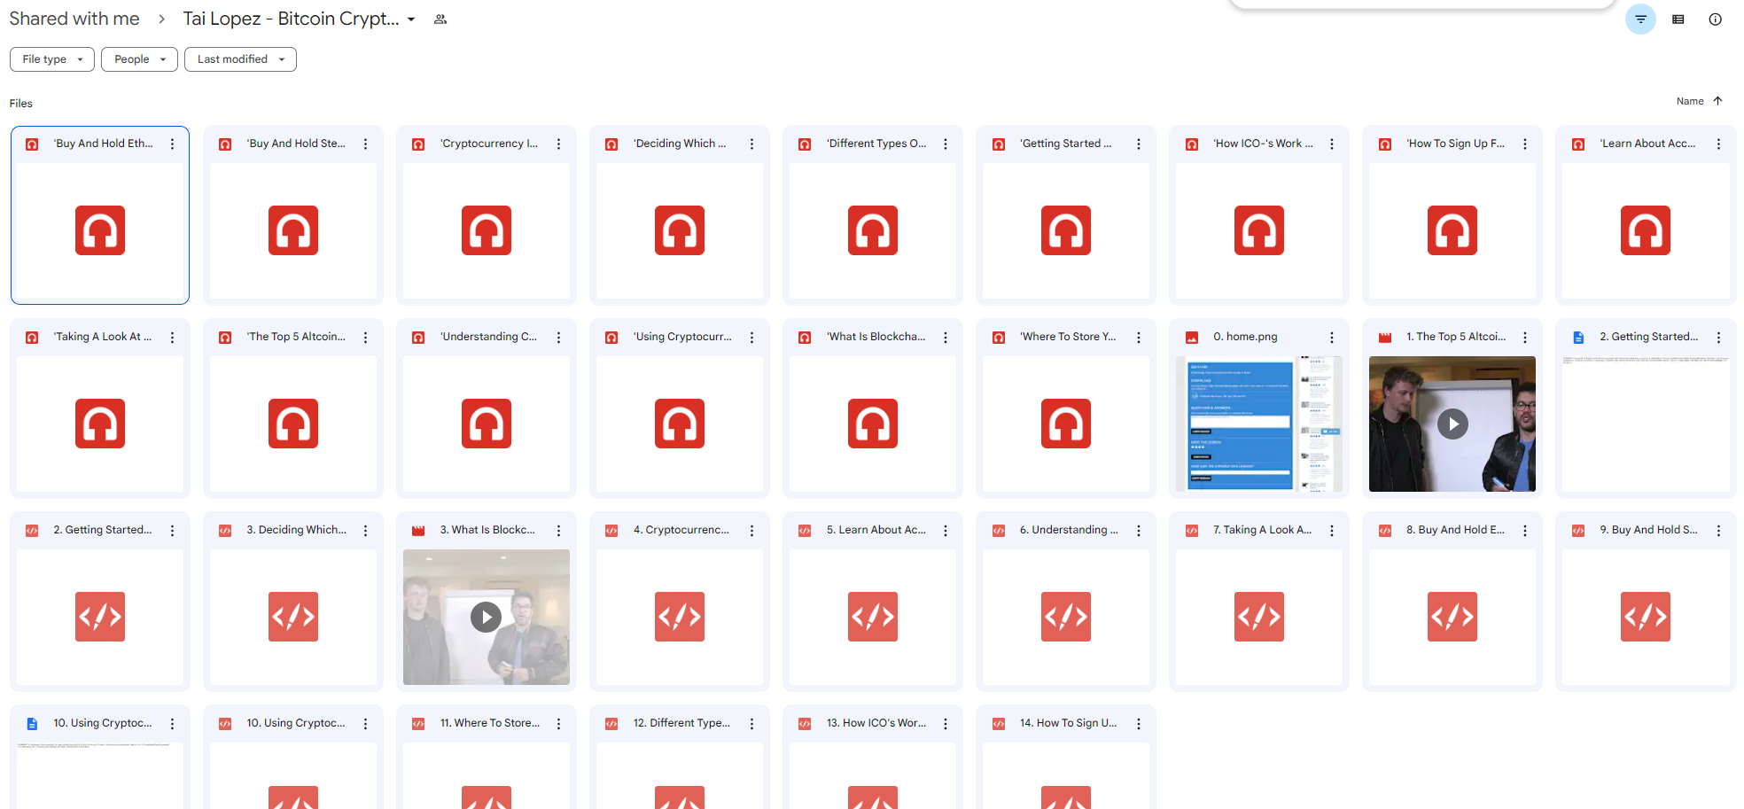The width and height of the screenshot is (1744, 809).
Task: Select 11. Where To Store... file name
Action: pyautogui.click(x=490, y=723)
